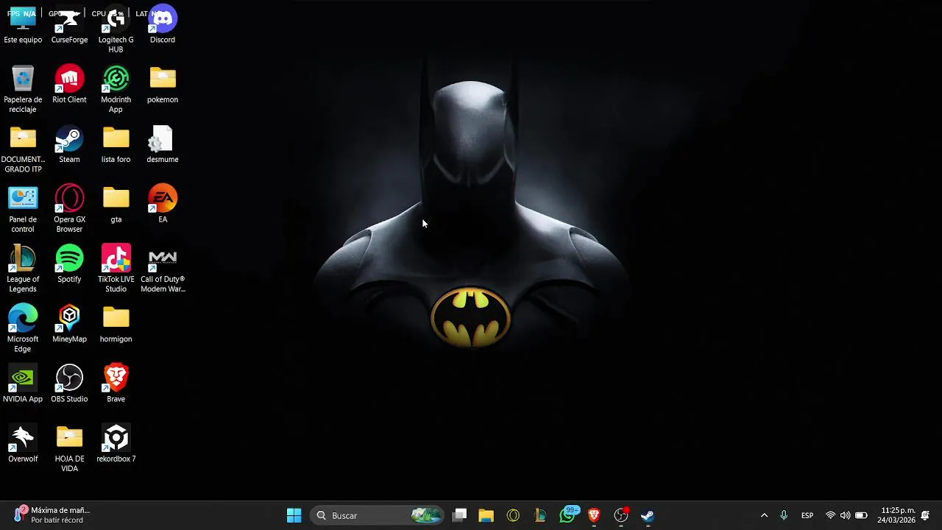The image size is (942, 530).
Task: Click the Buscar search box in taskbar
Action: click(x=378, y=515)
